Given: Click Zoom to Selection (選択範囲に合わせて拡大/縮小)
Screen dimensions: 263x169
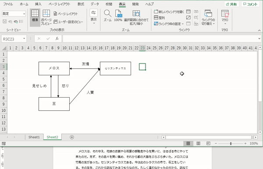Looking at the screenshot, I should [x=136, y=18].
